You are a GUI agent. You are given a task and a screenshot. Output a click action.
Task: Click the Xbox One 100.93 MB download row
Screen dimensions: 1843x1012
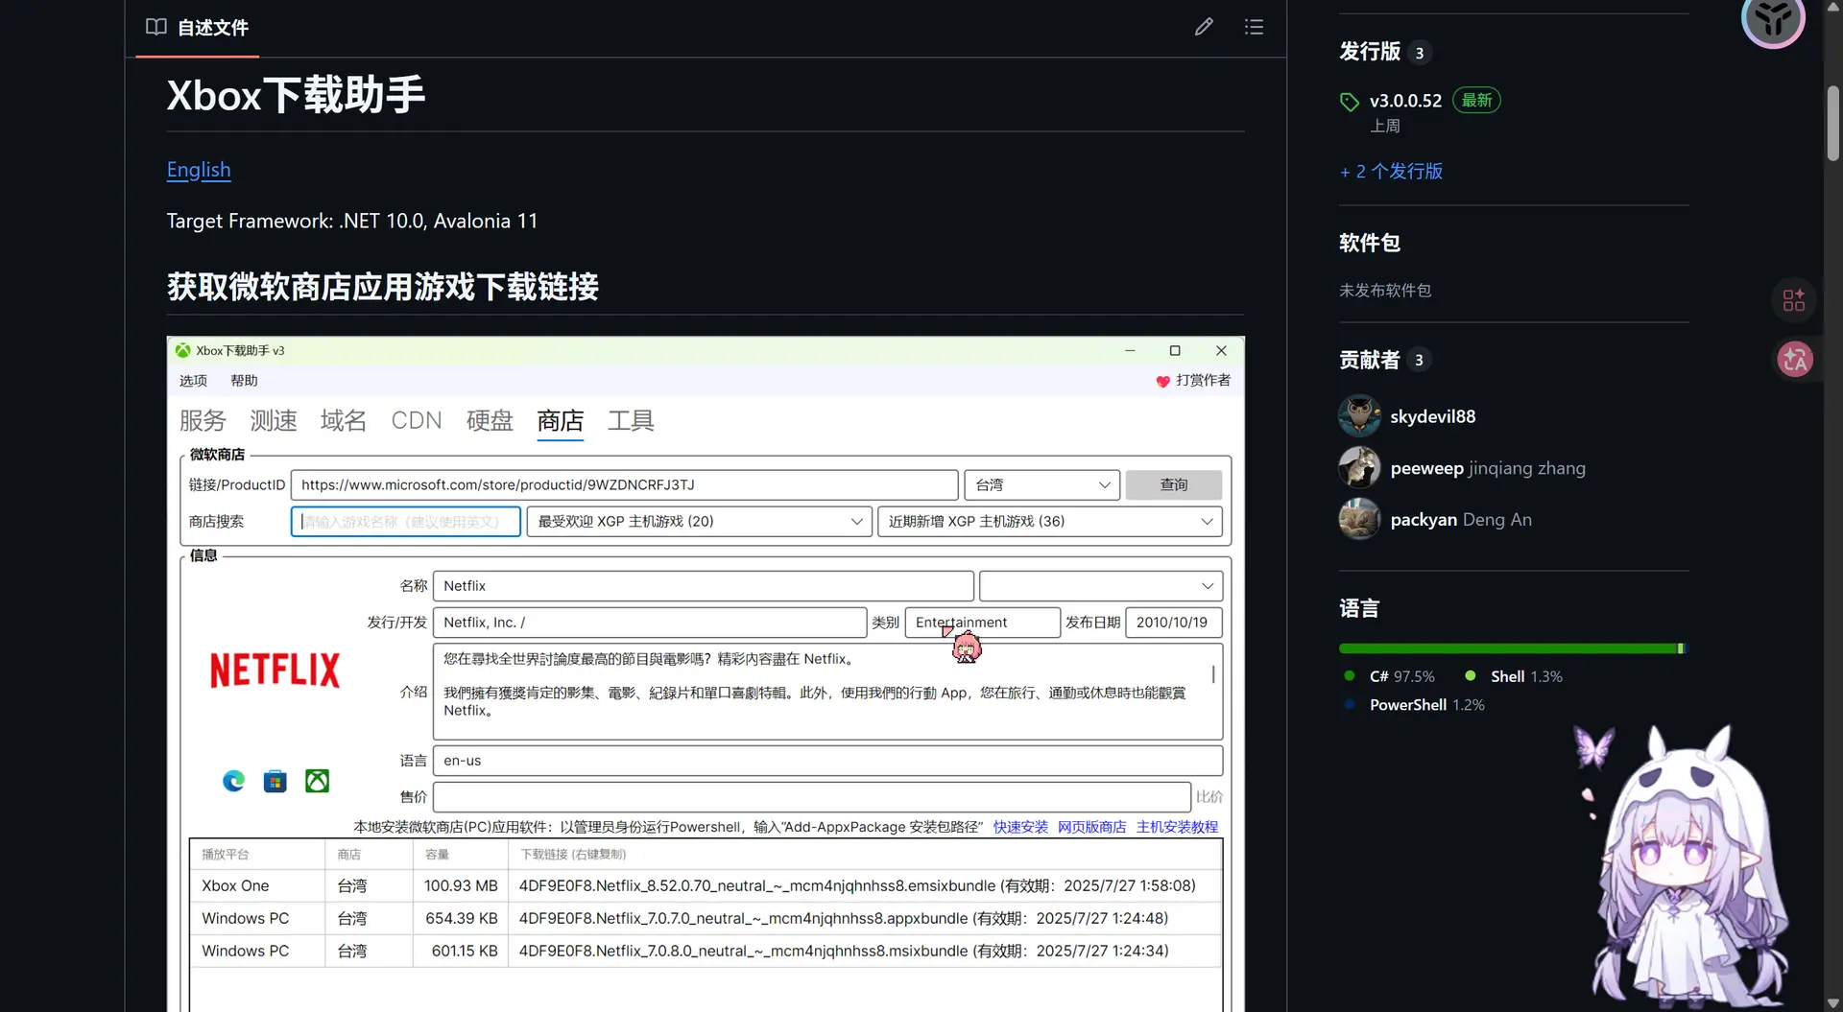[706, 886]
